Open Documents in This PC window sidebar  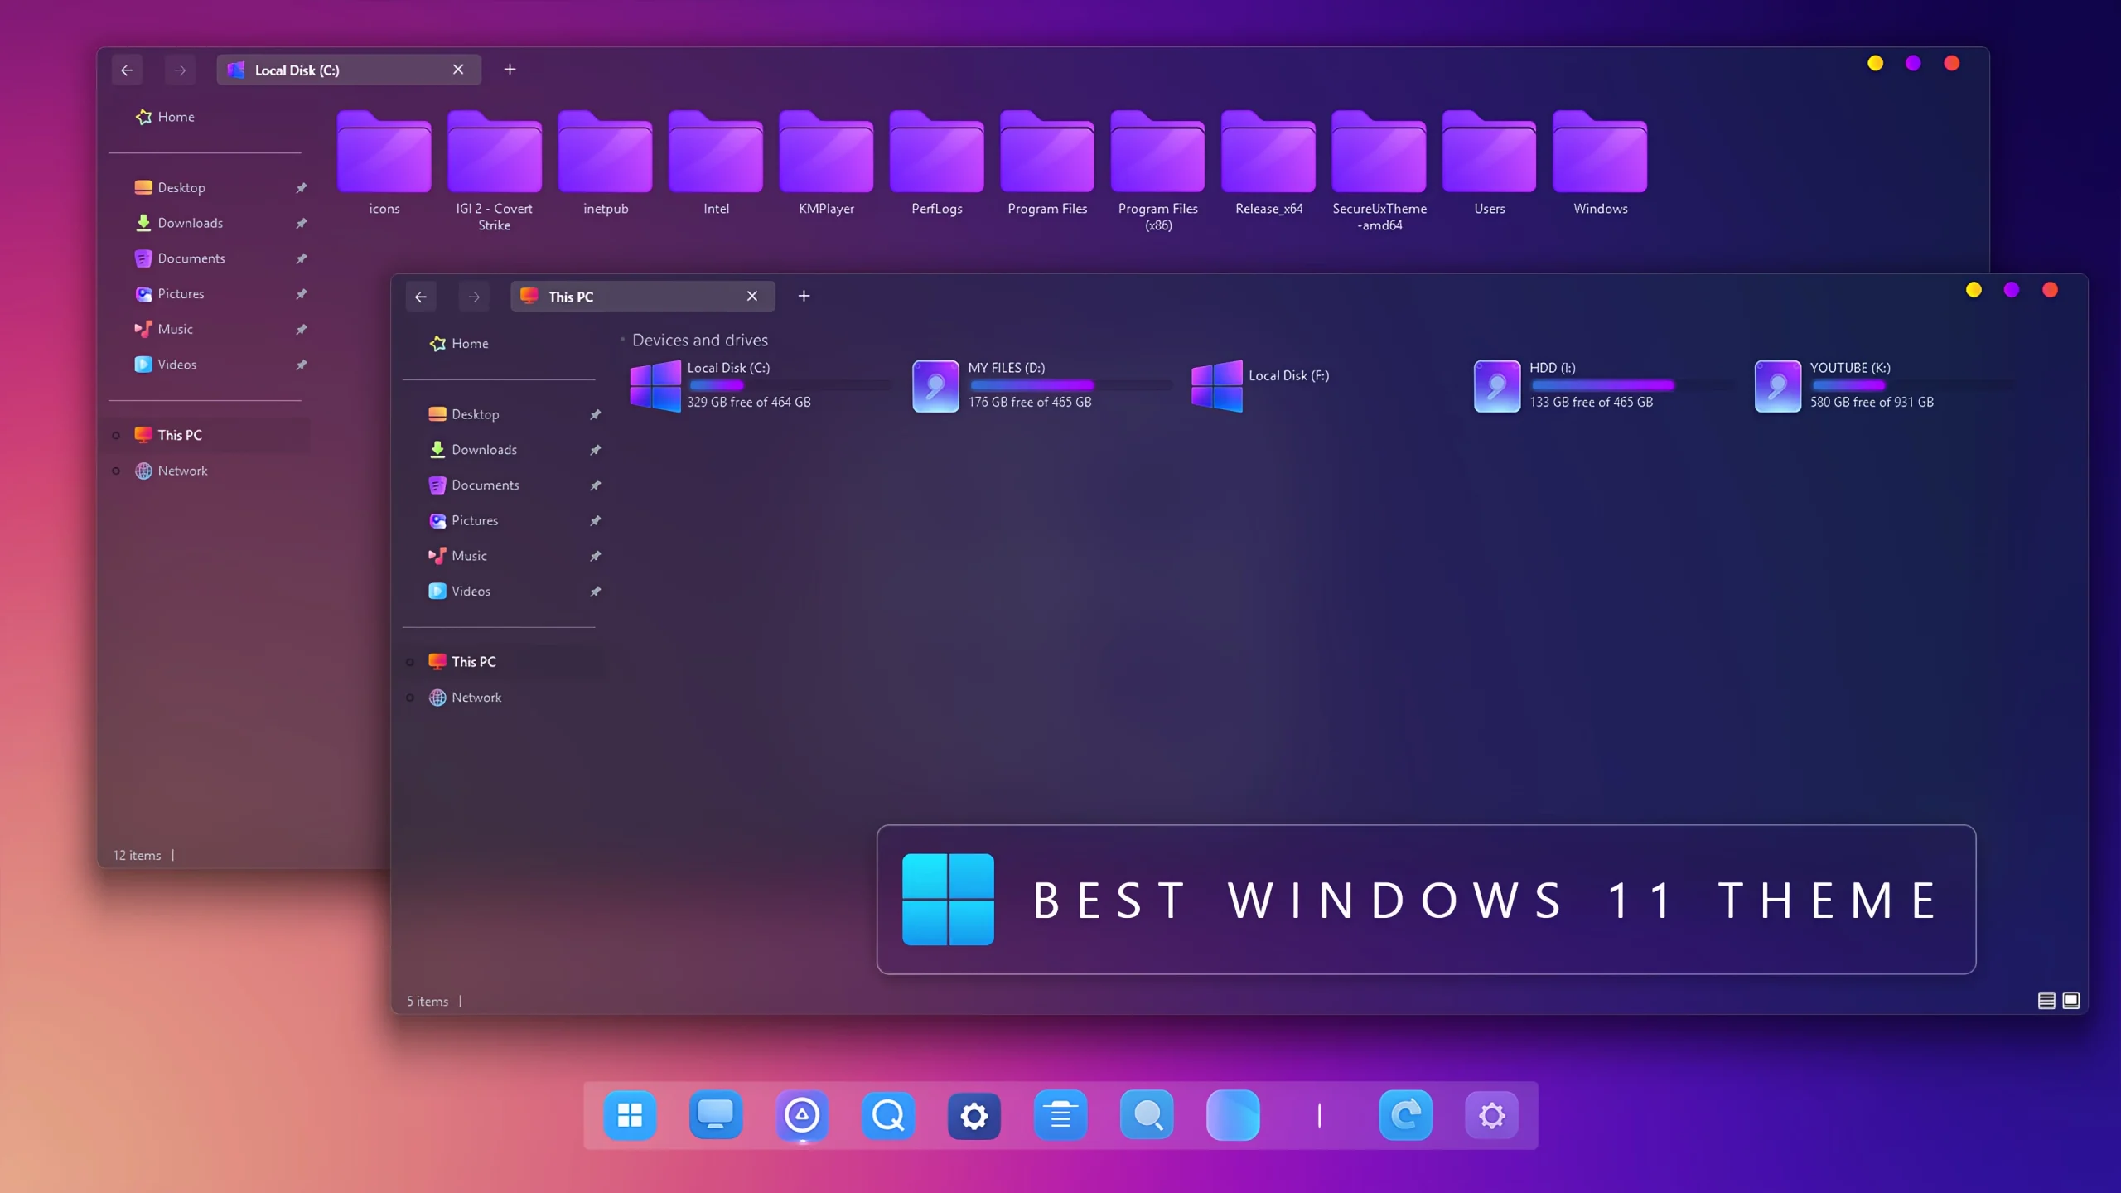pos(474,485)
